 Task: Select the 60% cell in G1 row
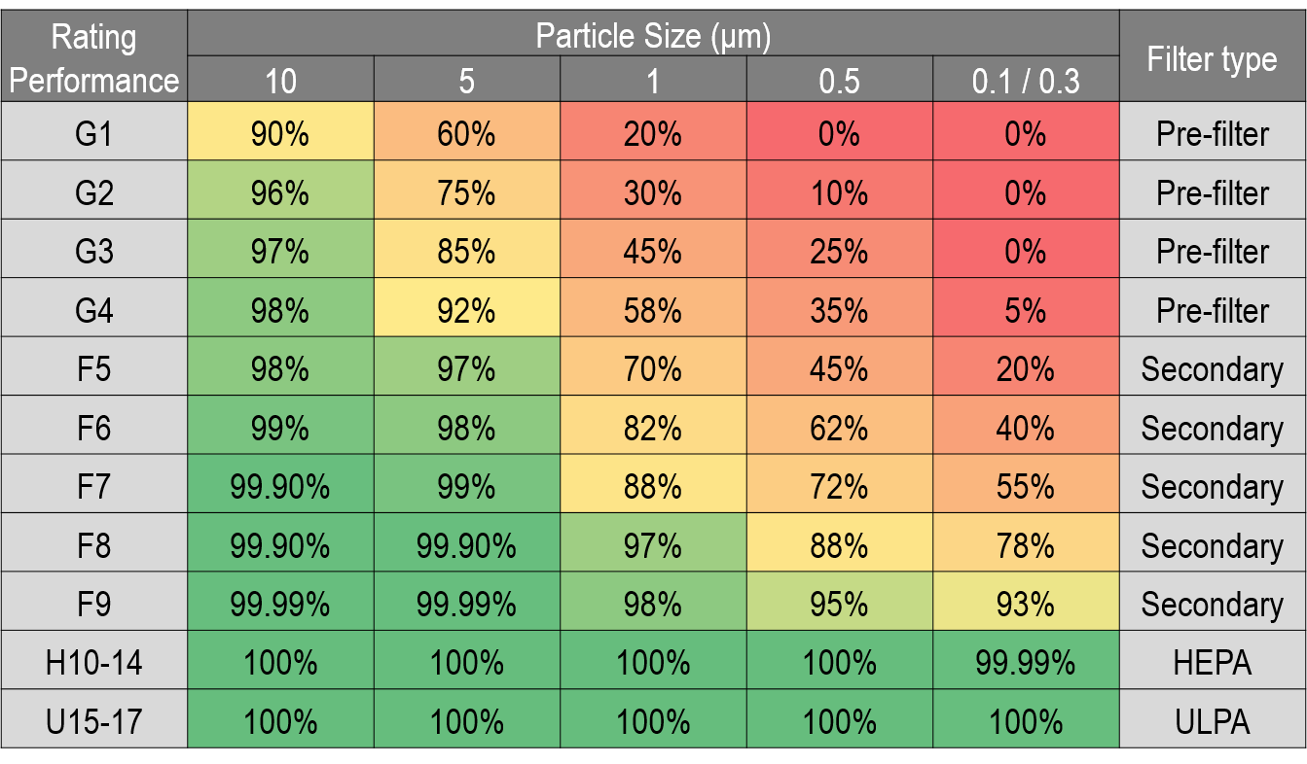tap(467, 133)
